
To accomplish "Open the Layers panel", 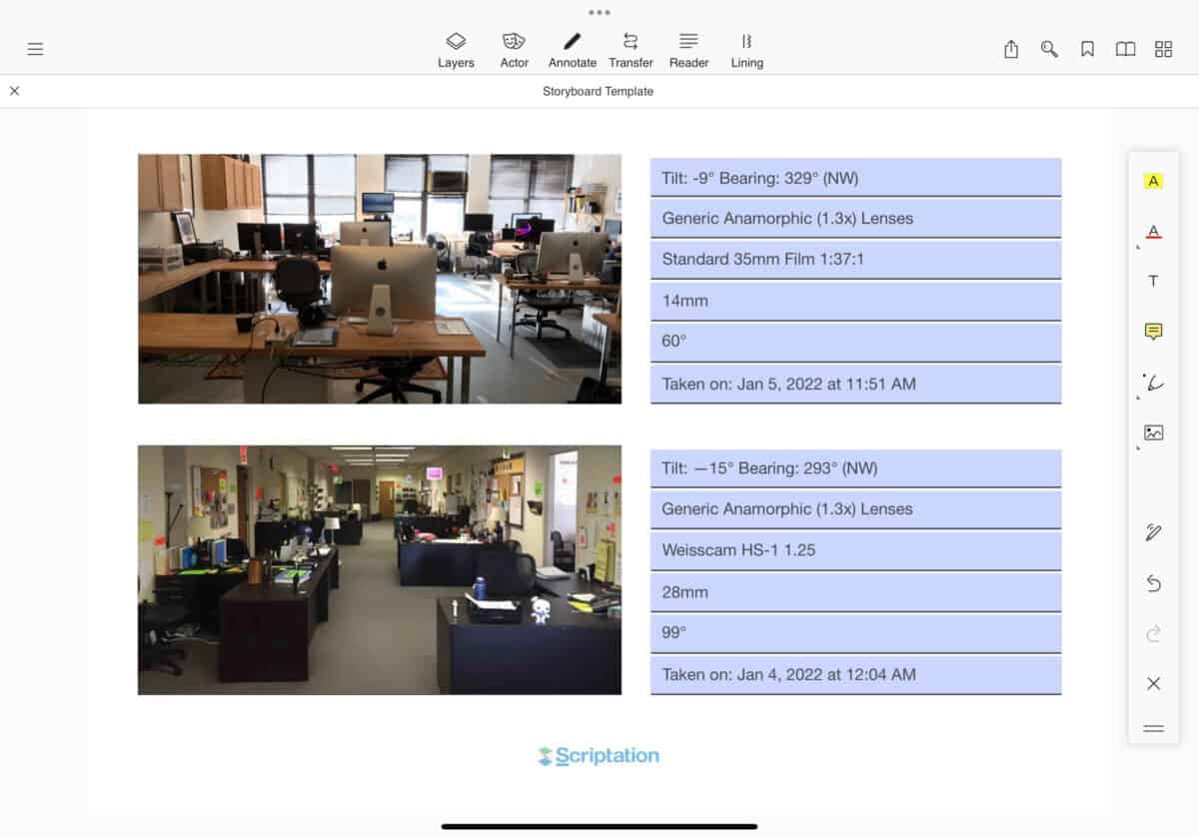I will point(456,48).
